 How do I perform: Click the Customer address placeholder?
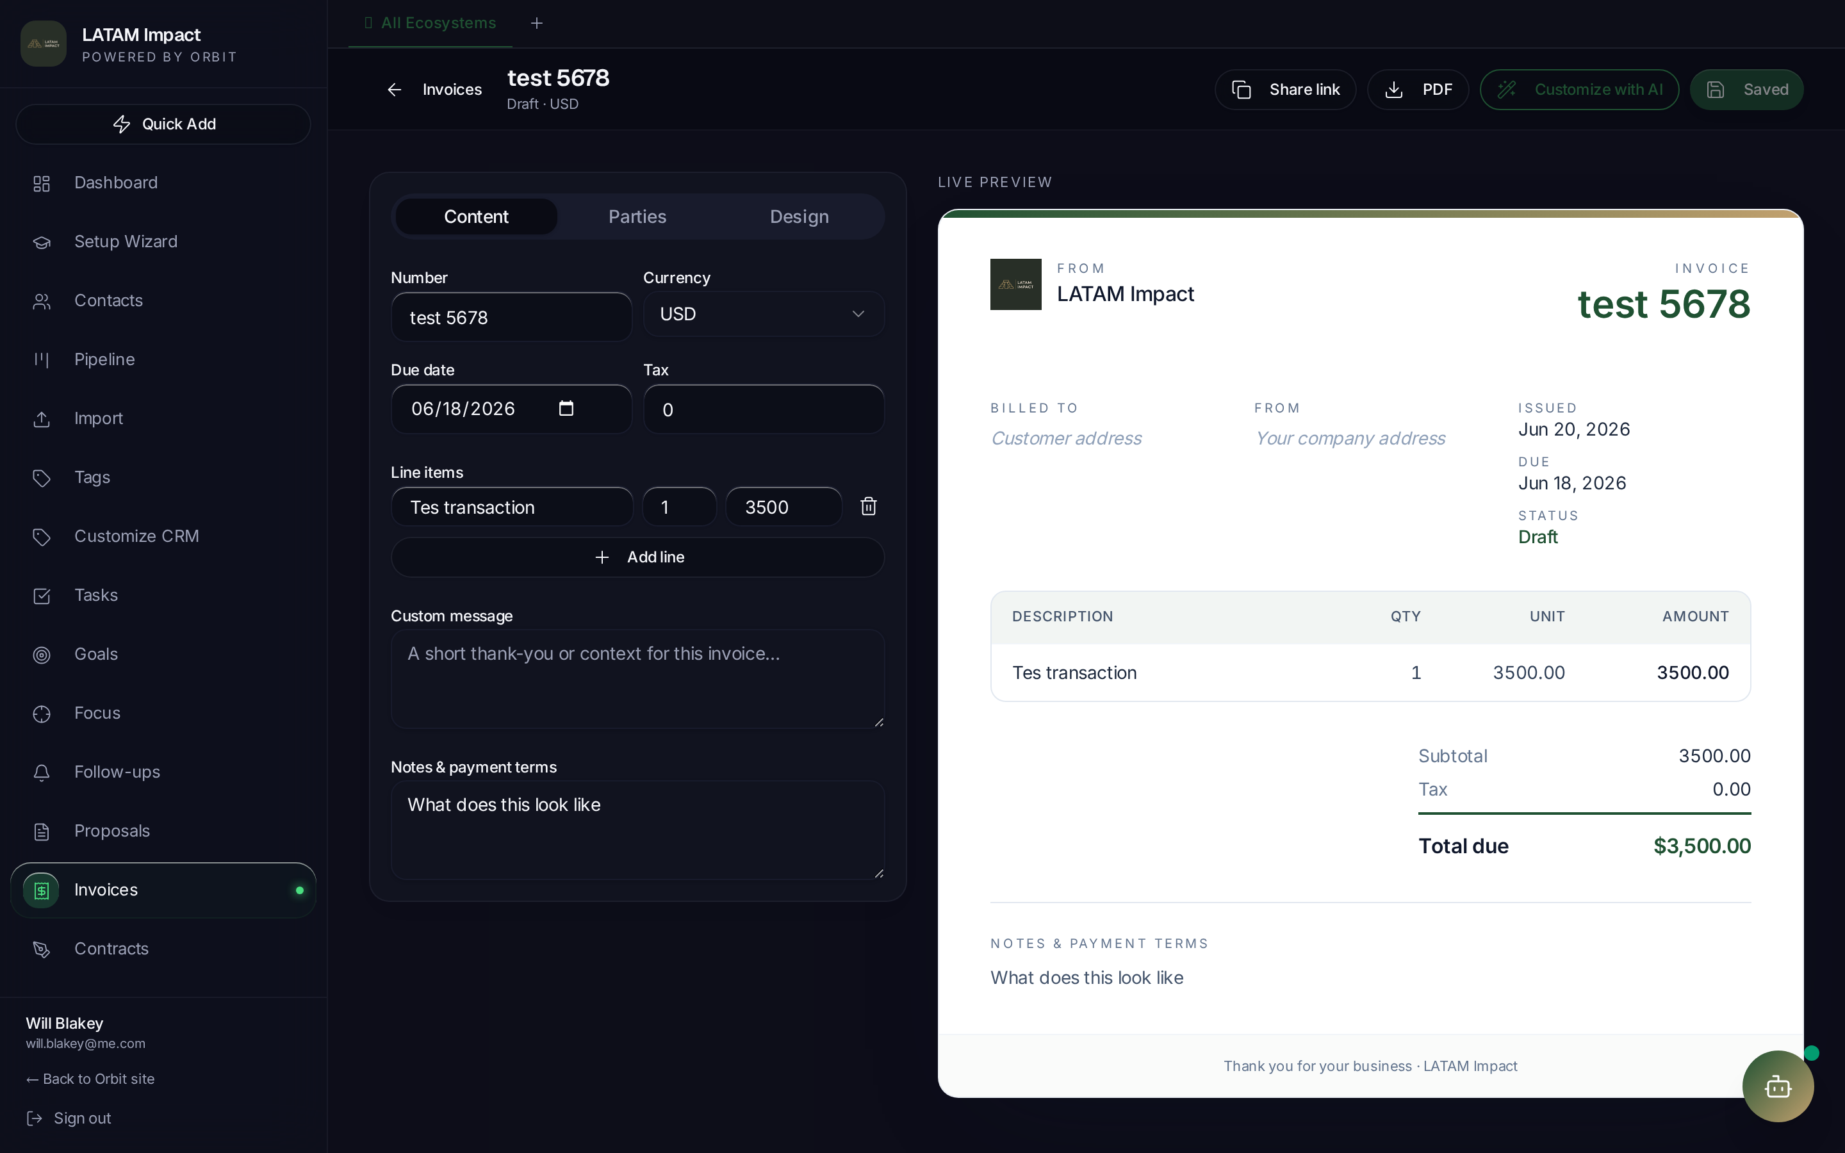pyautogui.click(x=1066, y=439)
